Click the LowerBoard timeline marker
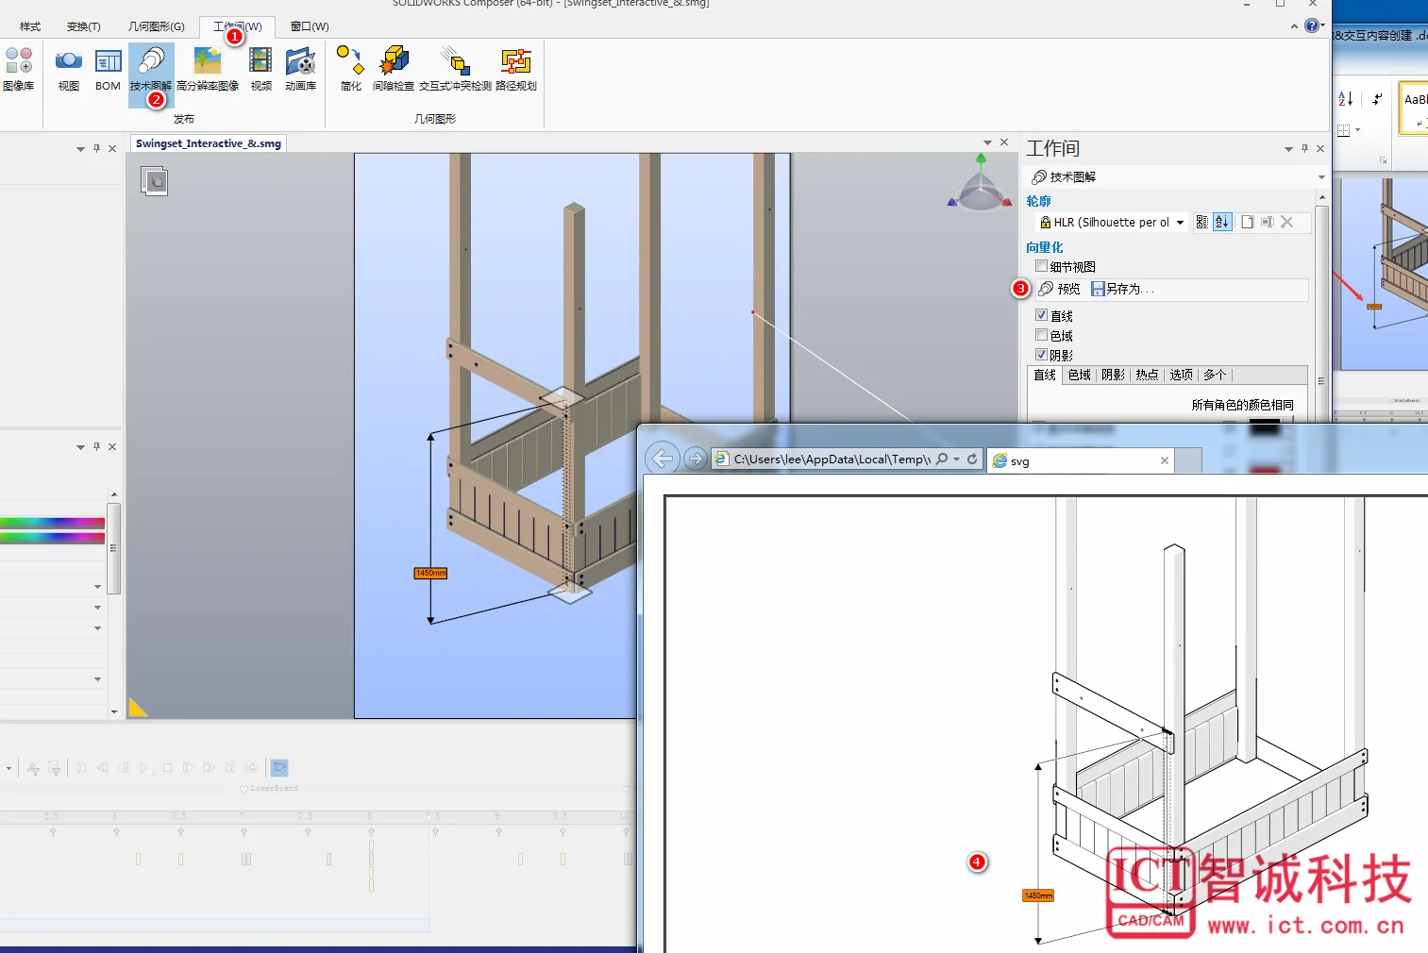The image size is (1428, 953). coord(270,788)
